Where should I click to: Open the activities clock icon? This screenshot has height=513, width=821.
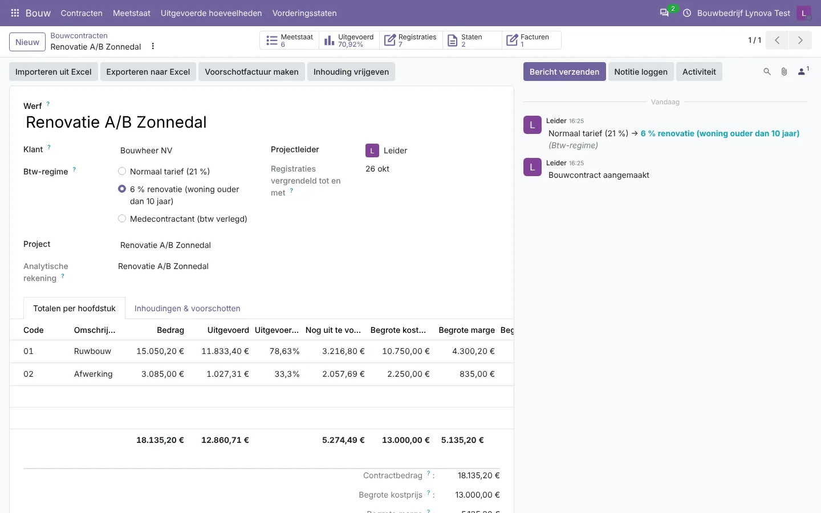[x=687, y=13]
